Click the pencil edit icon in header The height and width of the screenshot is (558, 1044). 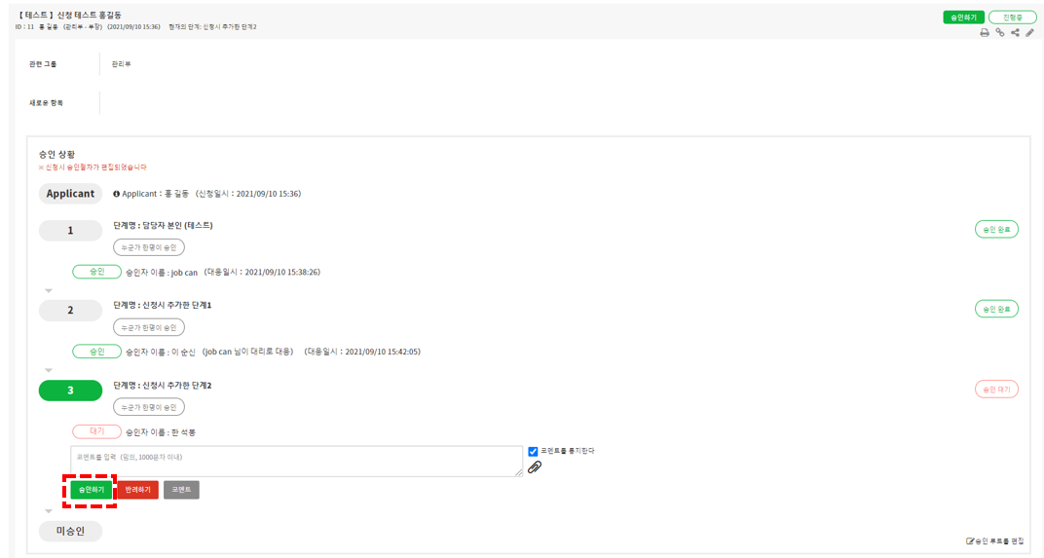coord(1029,33)
